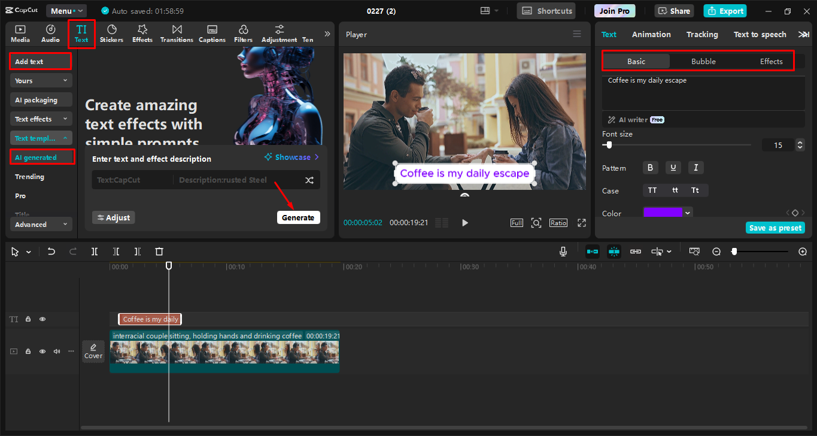Click the voiceover microphone icon
Image resolution: width=817 pixels, height=436 pixels.
tap(563, 251)
